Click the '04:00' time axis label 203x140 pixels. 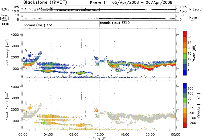(x=48, y=135)
